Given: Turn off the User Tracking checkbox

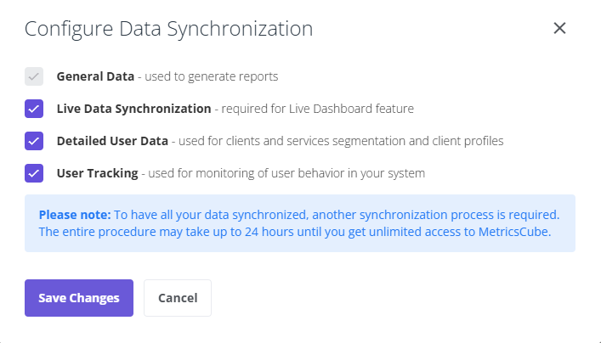Looking at the screenshot, I should [34, 173].
